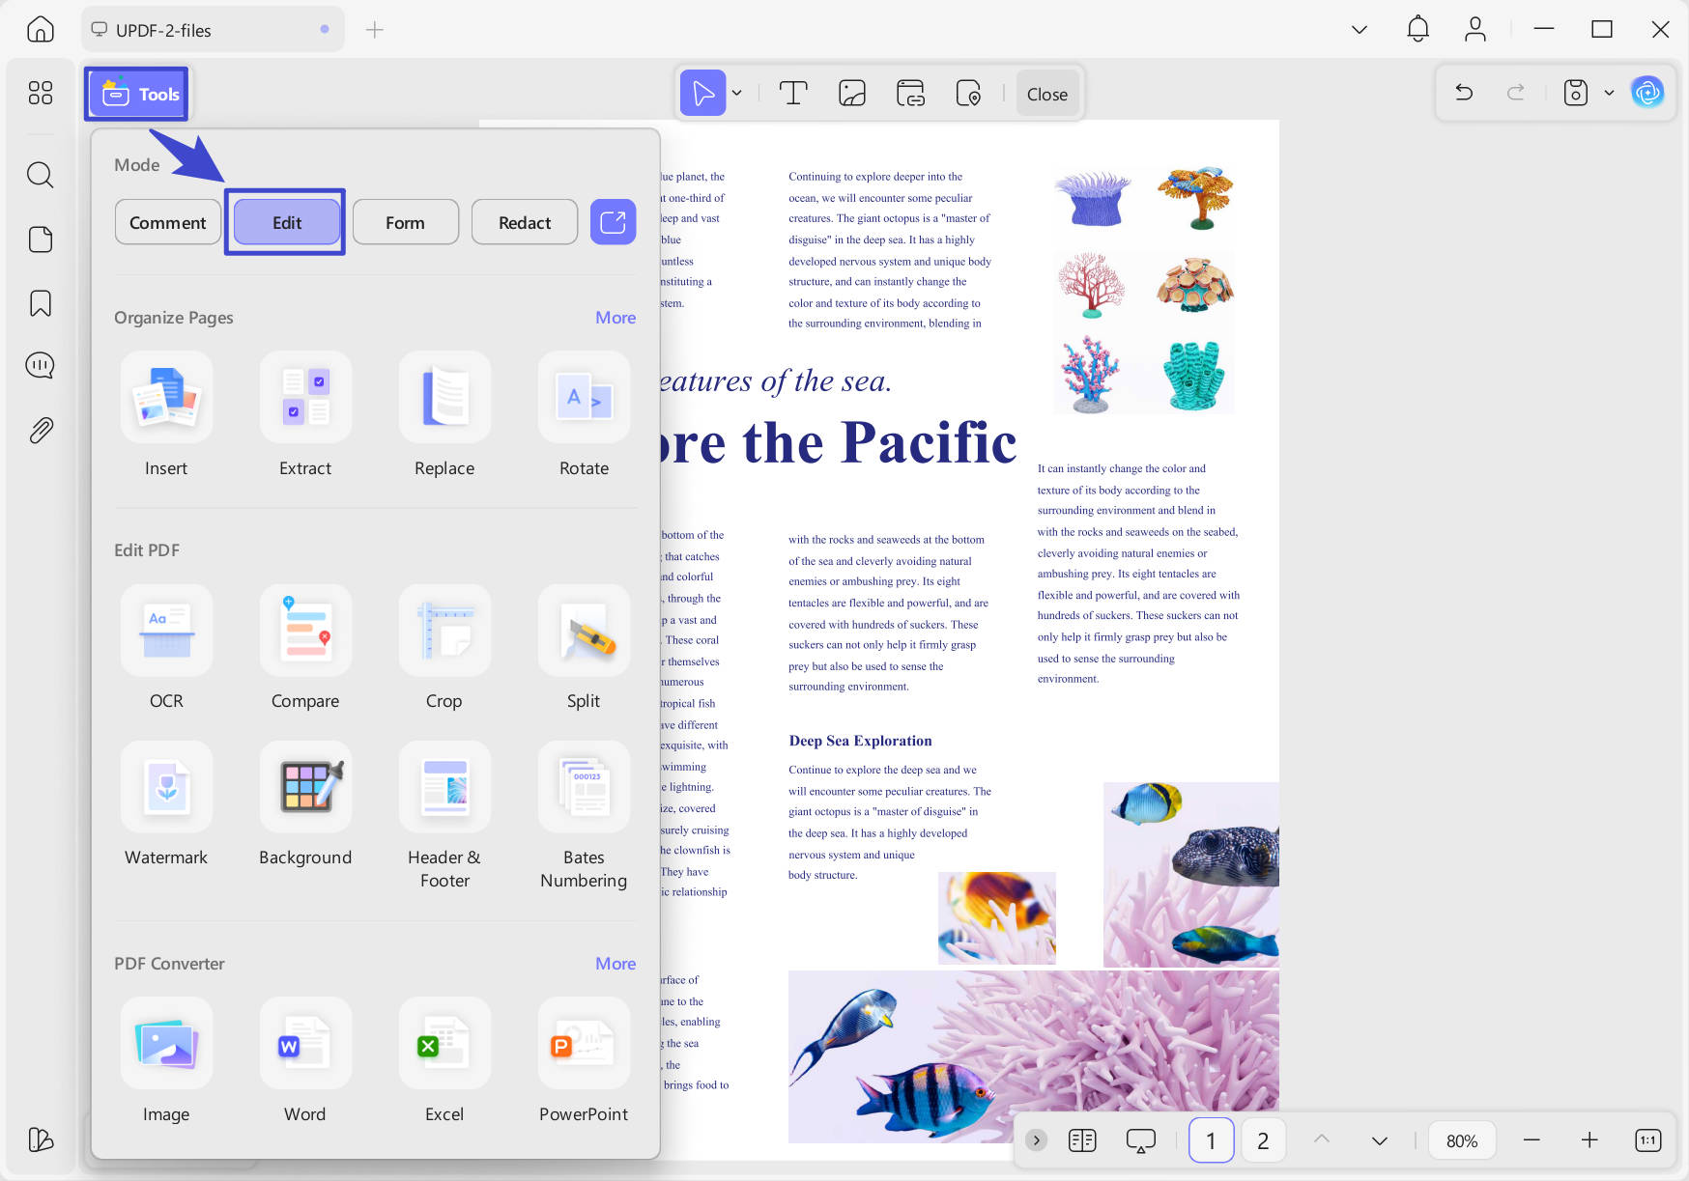Convert PDF to Image
This screenshot has width=1689, height=1181.
point(166,1062)
